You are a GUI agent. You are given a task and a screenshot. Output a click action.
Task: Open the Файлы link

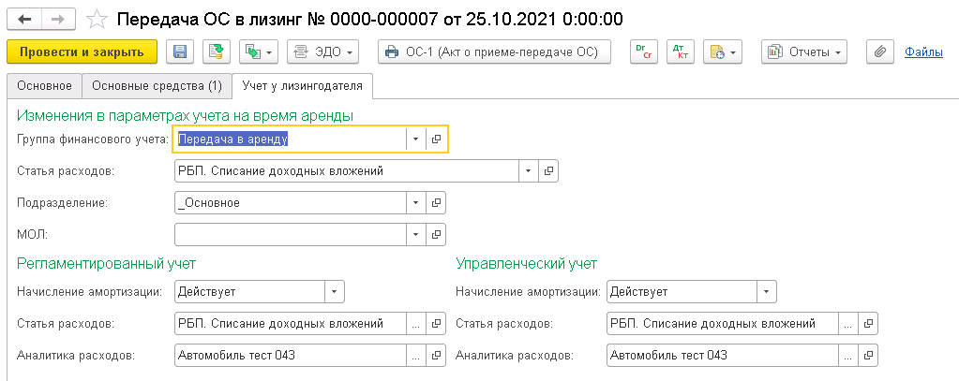click(x=923, y=52)
